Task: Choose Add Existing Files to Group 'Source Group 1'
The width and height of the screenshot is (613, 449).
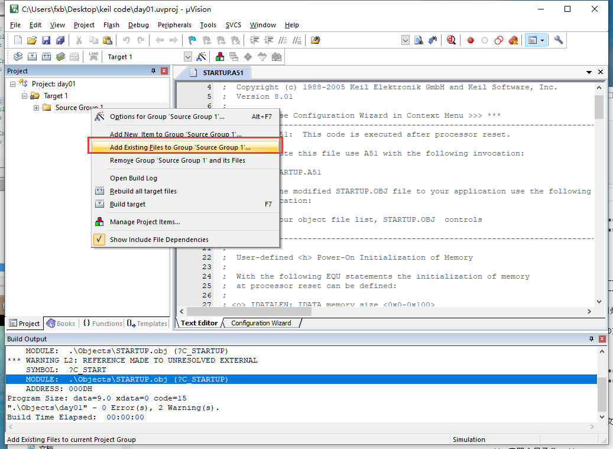Action: point(185,147)
